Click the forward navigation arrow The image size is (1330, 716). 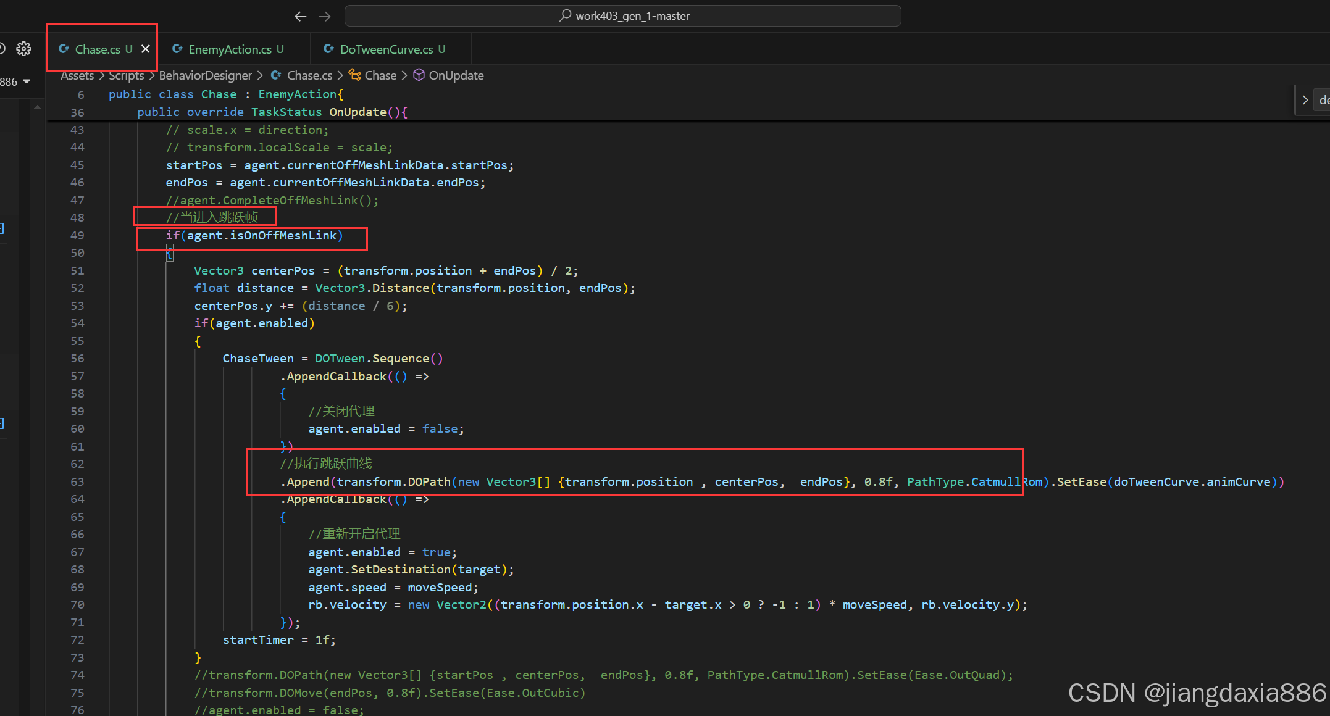(x=325, y=16)
